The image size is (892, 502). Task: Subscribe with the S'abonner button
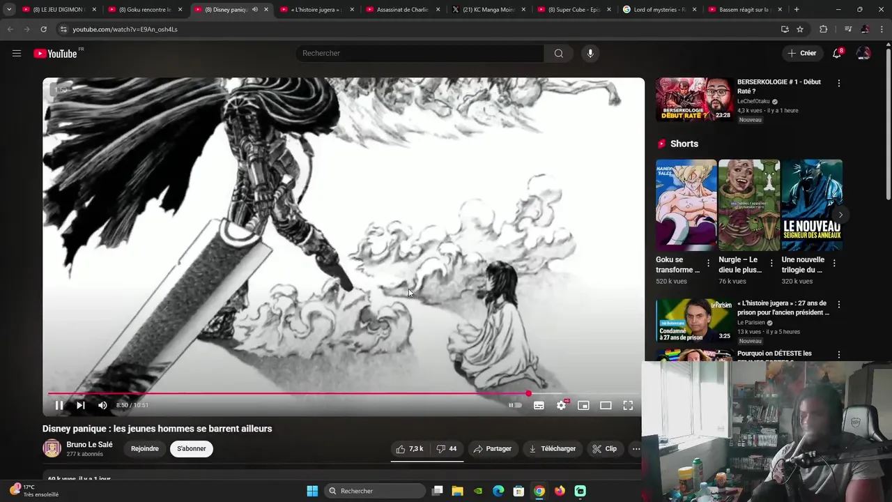pyautogui.click(x=192, y=449)
